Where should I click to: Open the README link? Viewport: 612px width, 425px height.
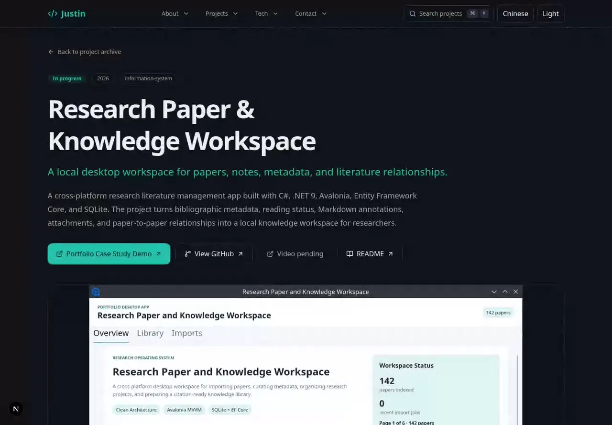point(370,254)
